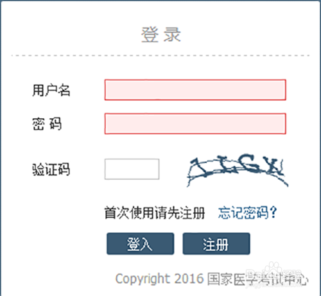Click the dashed divider below 登录 heading
This screenshot has width=321, height=296.
point(160,55)
